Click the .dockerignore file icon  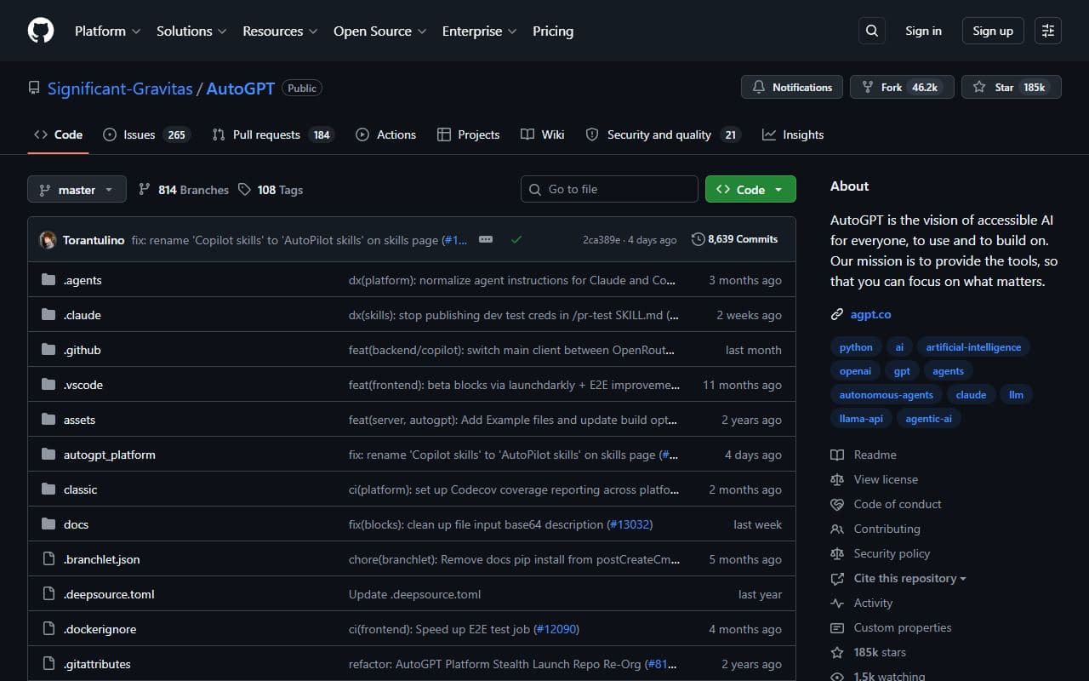tap(48, 629)
